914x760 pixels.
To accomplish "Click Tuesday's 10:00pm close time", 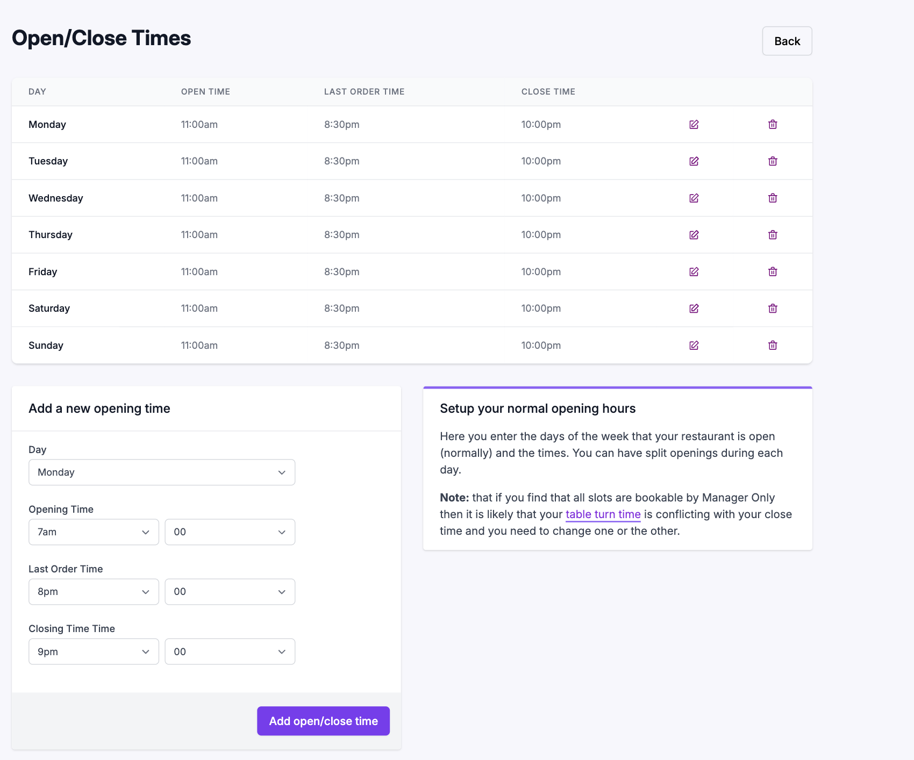I will tap(541, 161).
